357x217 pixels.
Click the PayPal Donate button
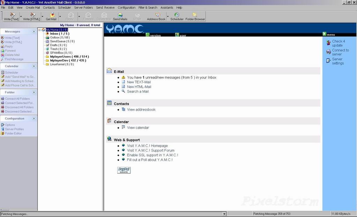click(x=124, y=170)
